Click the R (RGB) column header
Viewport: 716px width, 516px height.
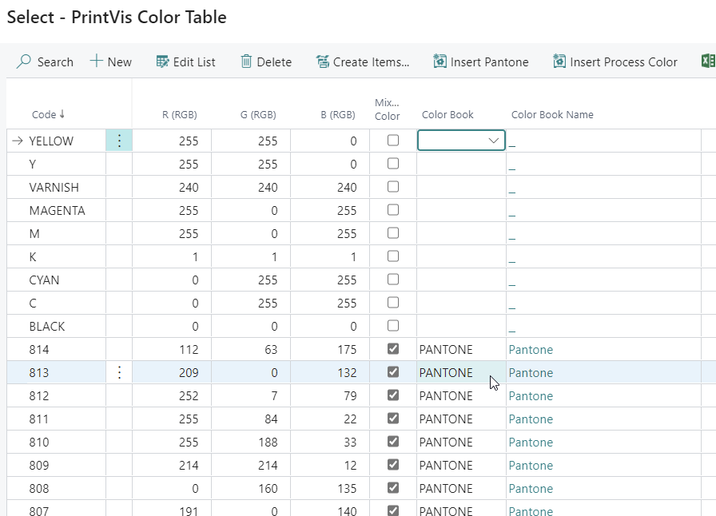pos(179,114)
